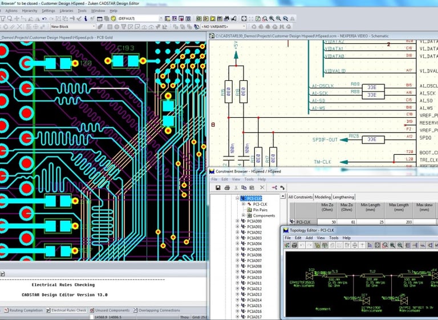Open the New Block dropdown
This screenshot has width=438, height=320.
pyautogui.click(x=94, y=26)
